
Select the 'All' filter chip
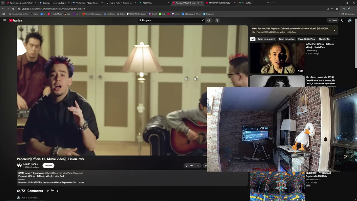coord(253,39)
